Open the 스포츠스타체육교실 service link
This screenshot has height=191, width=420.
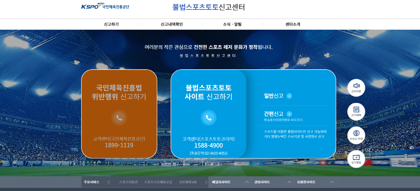pyautogui.click(x=158, y=182)
